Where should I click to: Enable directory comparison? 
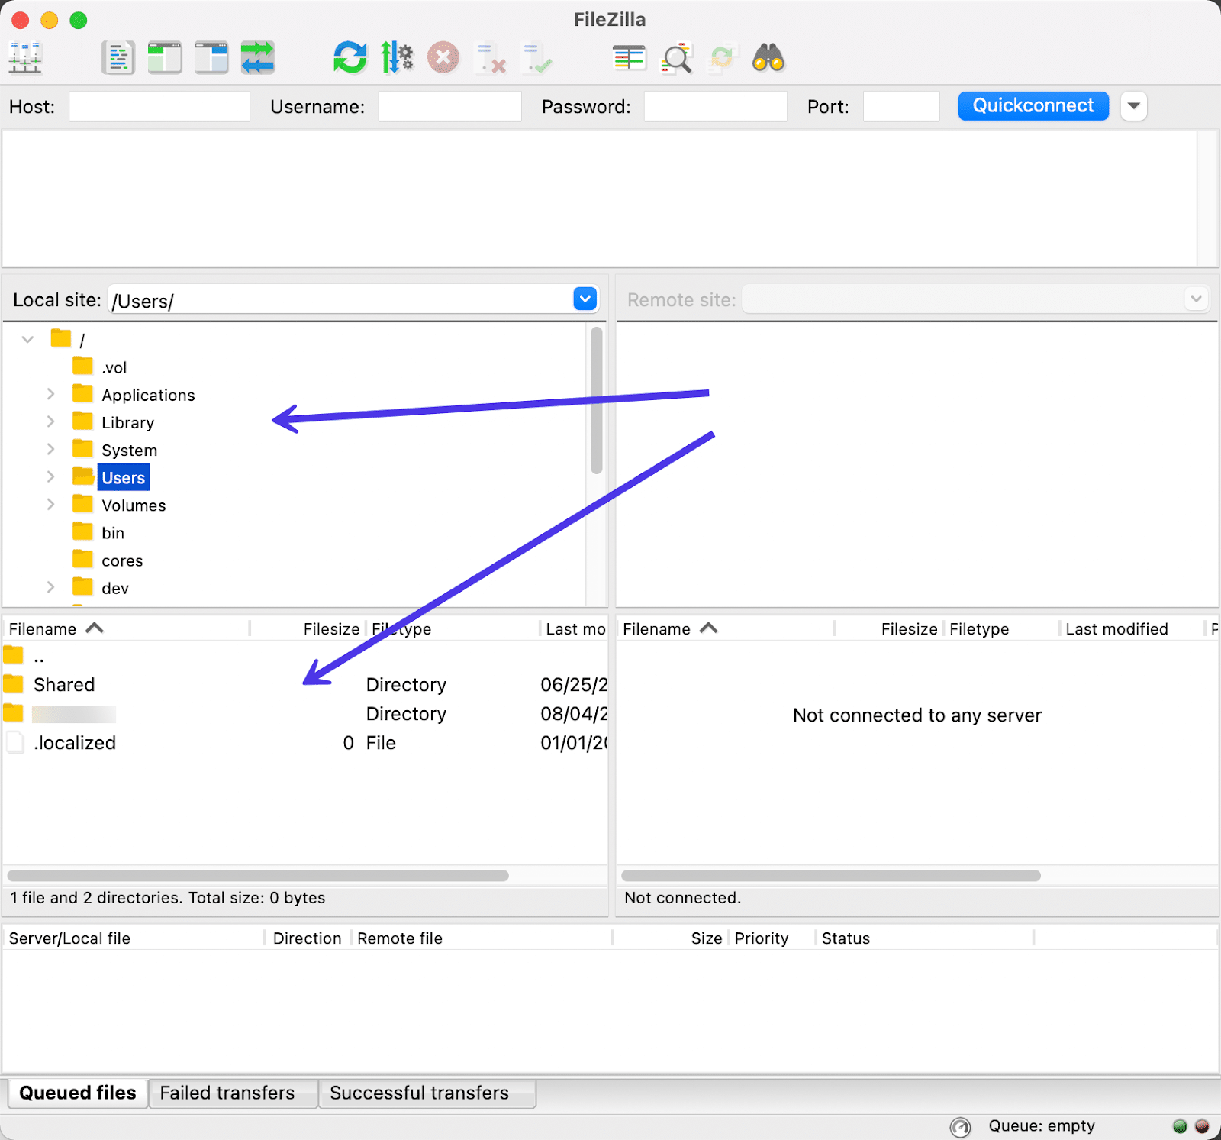pos(629,57)
